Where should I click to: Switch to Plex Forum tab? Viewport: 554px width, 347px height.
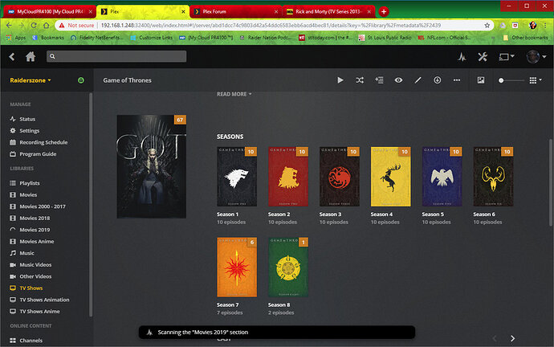tap(236, 12)
